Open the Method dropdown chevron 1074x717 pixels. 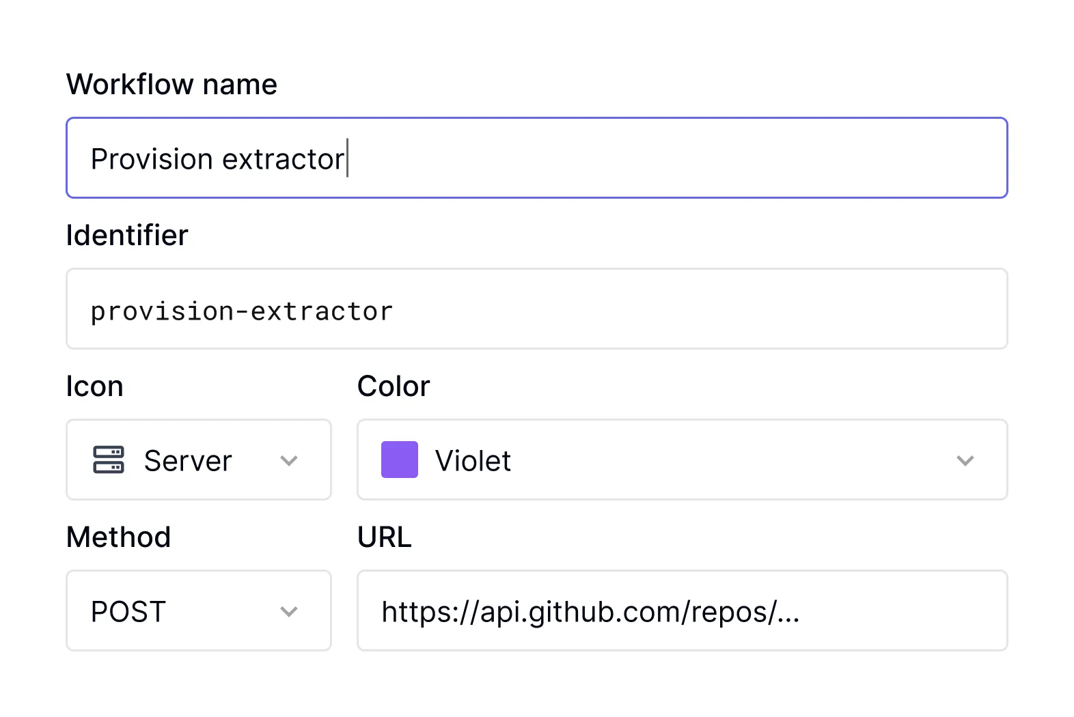click(x=289, y=611)
